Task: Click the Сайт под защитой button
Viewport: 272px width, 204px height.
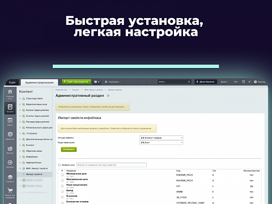Action: pyautogui.click(x=76, y=82)
